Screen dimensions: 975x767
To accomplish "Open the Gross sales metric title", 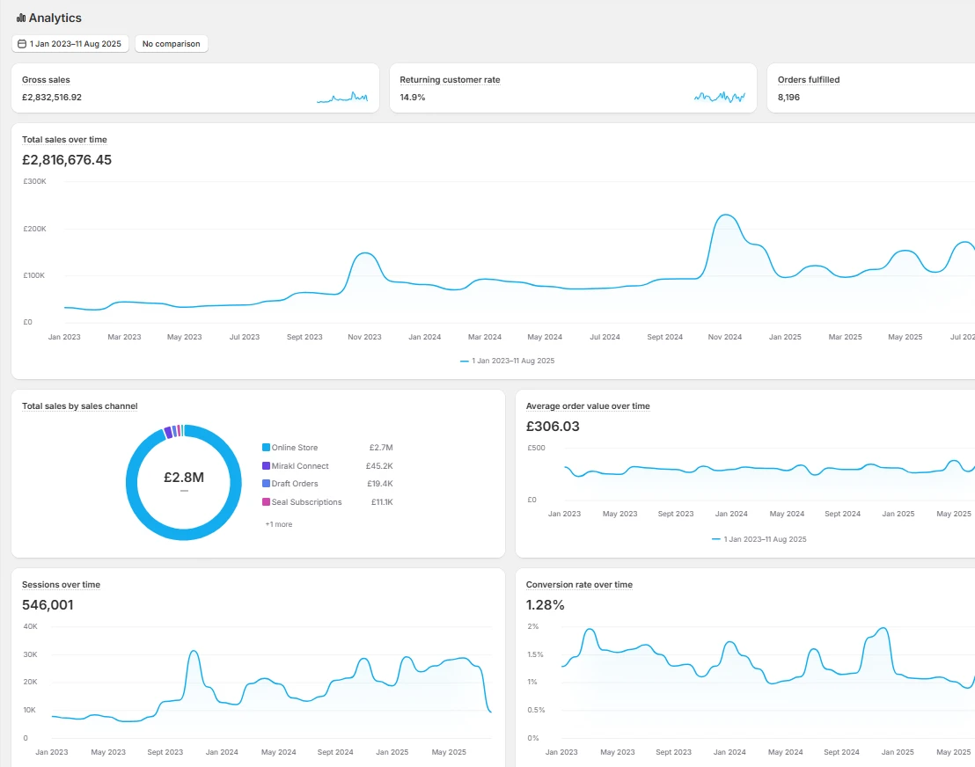I will pyautogui.click(x=46, y=80).
